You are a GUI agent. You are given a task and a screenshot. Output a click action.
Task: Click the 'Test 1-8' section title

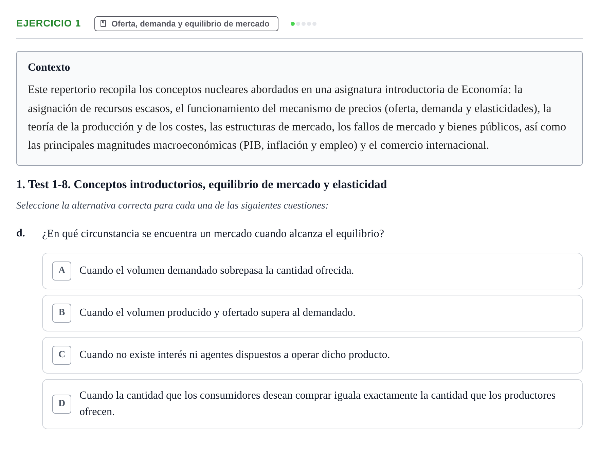point(202,184)
